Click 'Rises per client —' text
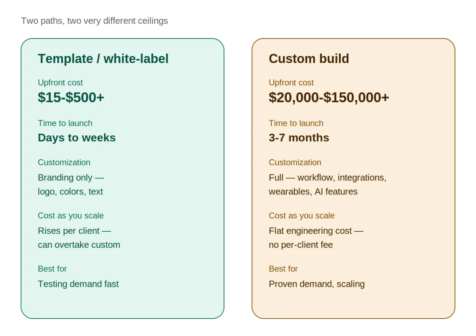This screenshot has height=336, width=476. click(74, 231)
